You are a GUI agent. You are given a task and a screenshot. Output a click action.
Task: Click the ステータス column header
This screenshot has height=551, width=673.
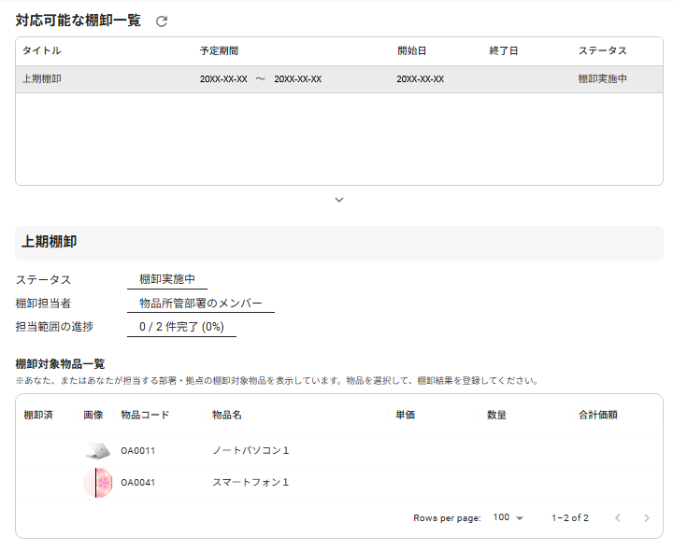pos(603,50)
